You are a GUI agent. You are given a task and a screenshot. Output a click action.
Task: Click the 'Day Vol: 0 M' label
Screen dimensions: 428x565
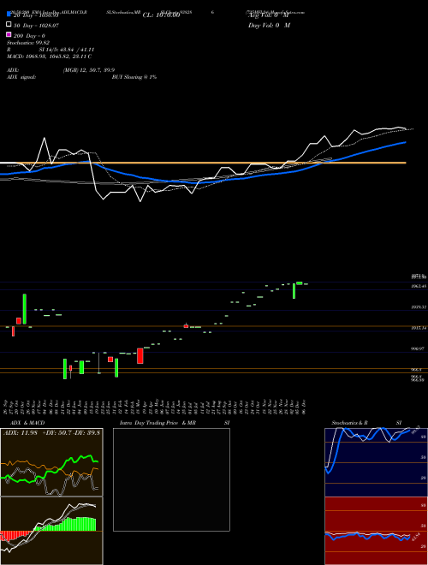(269, 25)
